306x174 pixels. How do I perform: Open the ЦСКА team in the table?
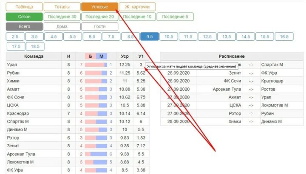pos(13,105)
